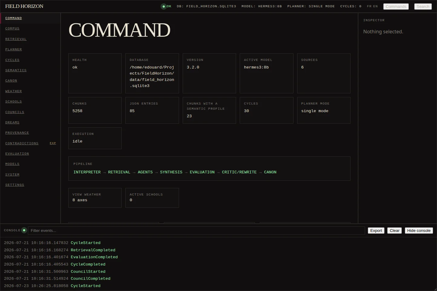Click the green OK status indicator dot
Viewport: 437px width, 291px height.
coord(164,6)
